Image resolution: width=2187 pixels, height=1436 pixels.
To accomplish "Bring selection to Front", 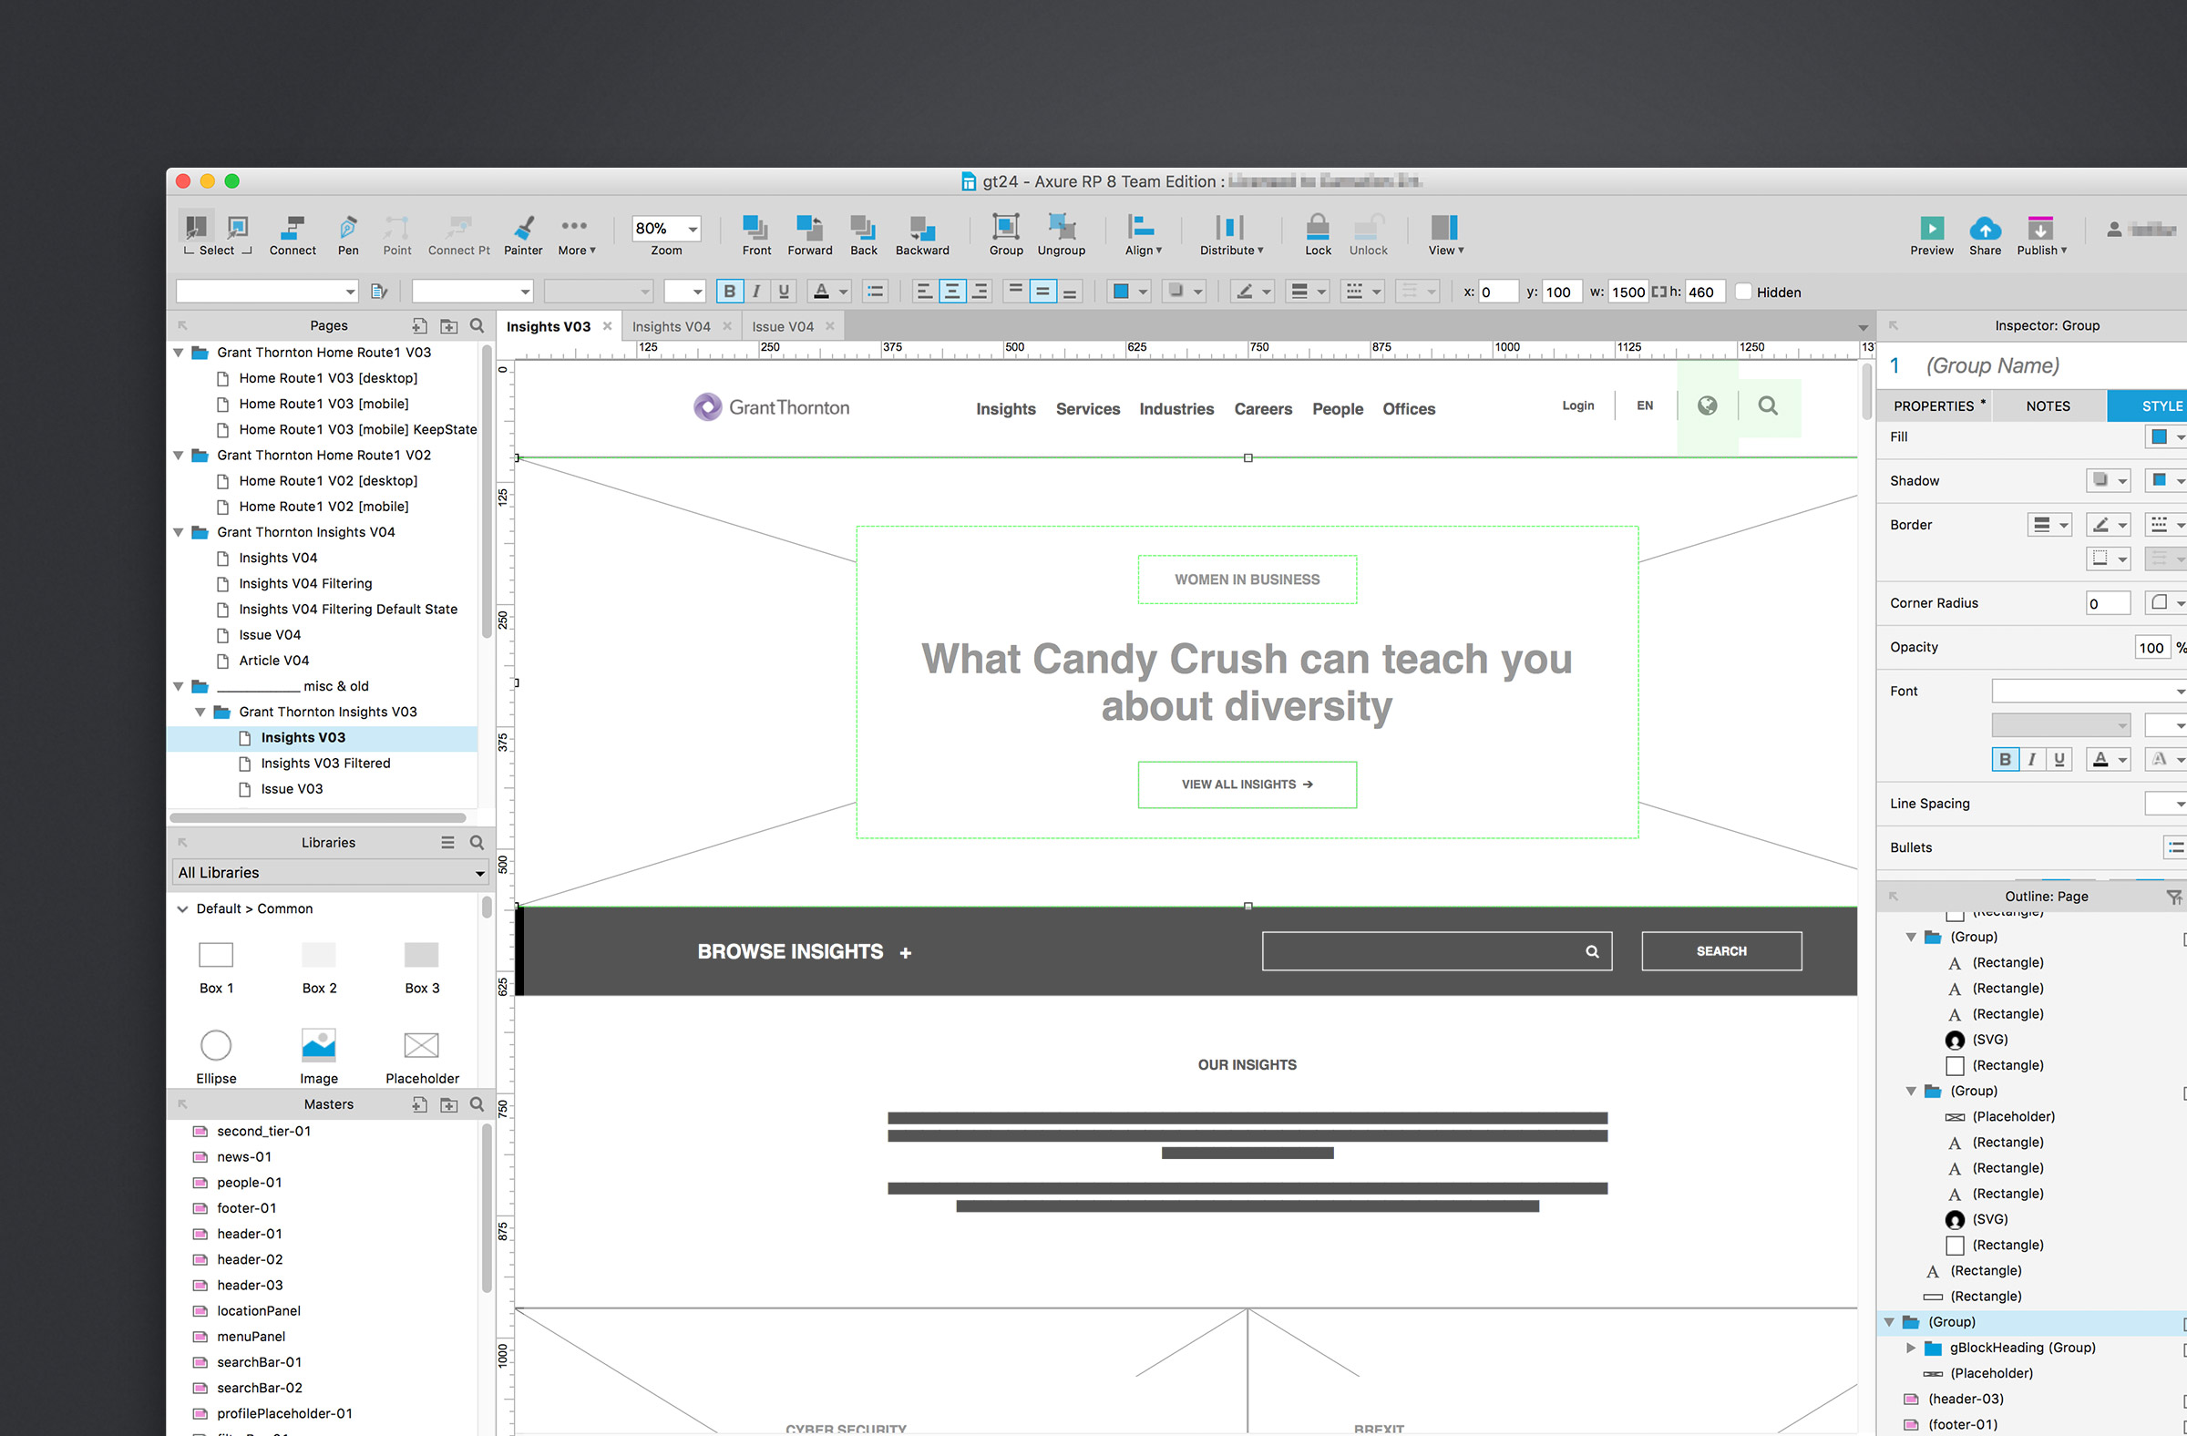I will pyautogui.click(x=755, y=228).
